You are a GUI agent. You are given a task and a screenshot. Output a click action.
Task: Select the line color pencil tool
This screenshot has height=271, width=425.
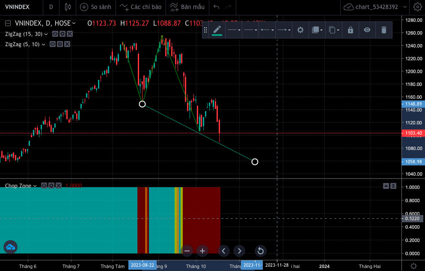[x=217, y=30]
